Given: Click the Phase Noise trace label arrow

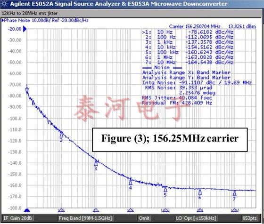Looking at the screenshot, I should (3, 21).
